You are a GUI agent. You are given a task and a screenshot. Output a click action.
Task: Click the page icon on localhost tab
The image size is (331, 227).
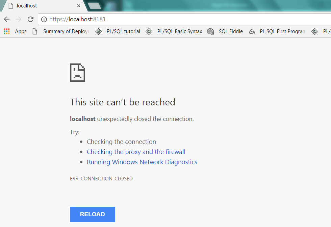pos(11,6)
